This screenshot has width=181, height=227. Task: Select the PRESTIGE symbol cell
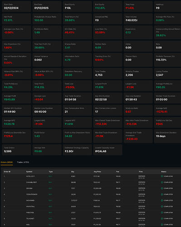coord(30,212)
